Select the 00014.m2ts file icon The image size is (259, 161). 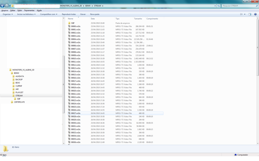point(69,71)
